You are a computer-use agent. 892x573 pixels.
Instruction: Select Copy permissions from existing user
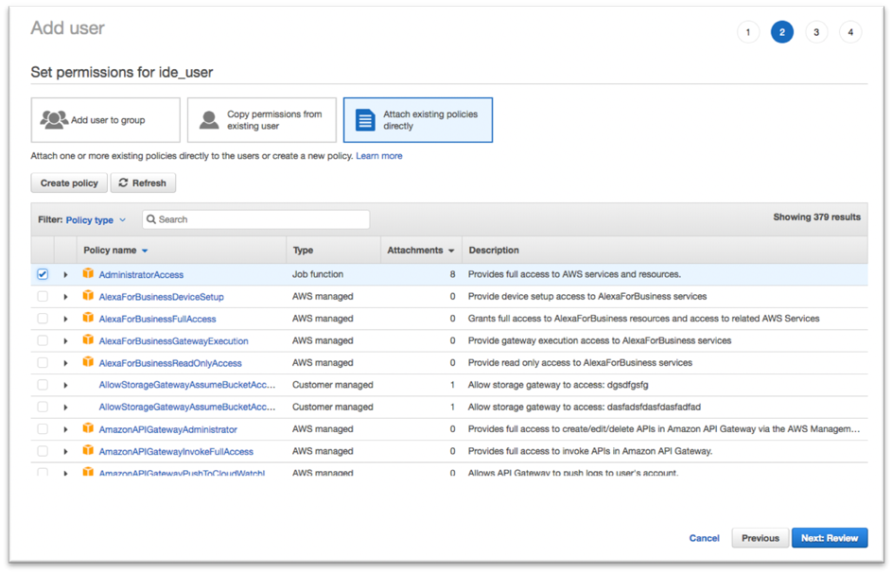click(x=262, y=120)
